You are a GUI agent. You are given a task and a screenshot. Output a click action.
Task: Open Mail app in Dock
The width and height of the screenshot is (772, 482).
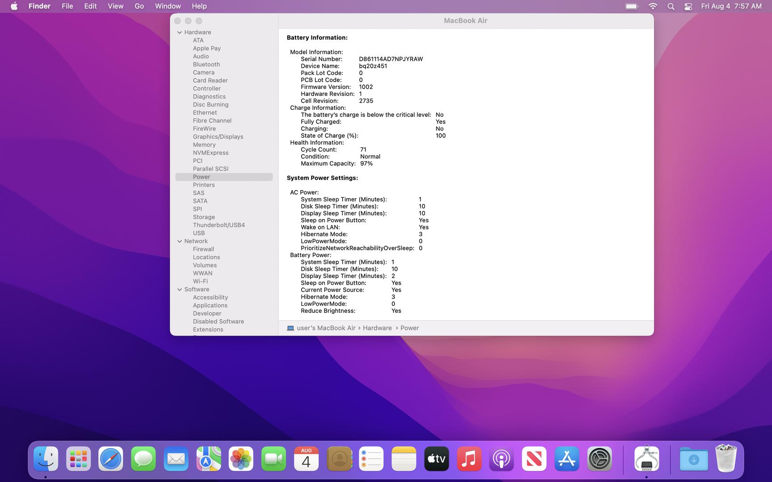click(x=176, y=459)
